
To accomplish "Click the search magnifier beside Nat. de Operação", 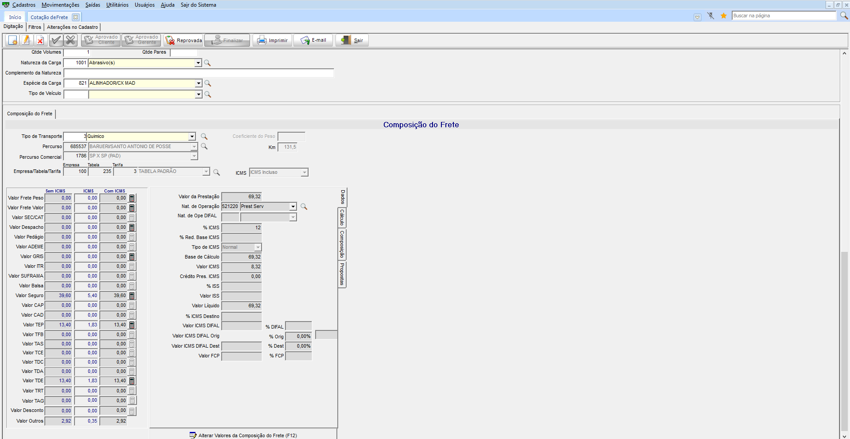I will click(304, 207).
